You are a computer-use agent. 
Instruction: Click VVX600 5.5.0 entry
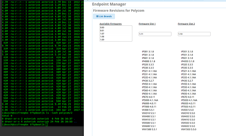188,126
